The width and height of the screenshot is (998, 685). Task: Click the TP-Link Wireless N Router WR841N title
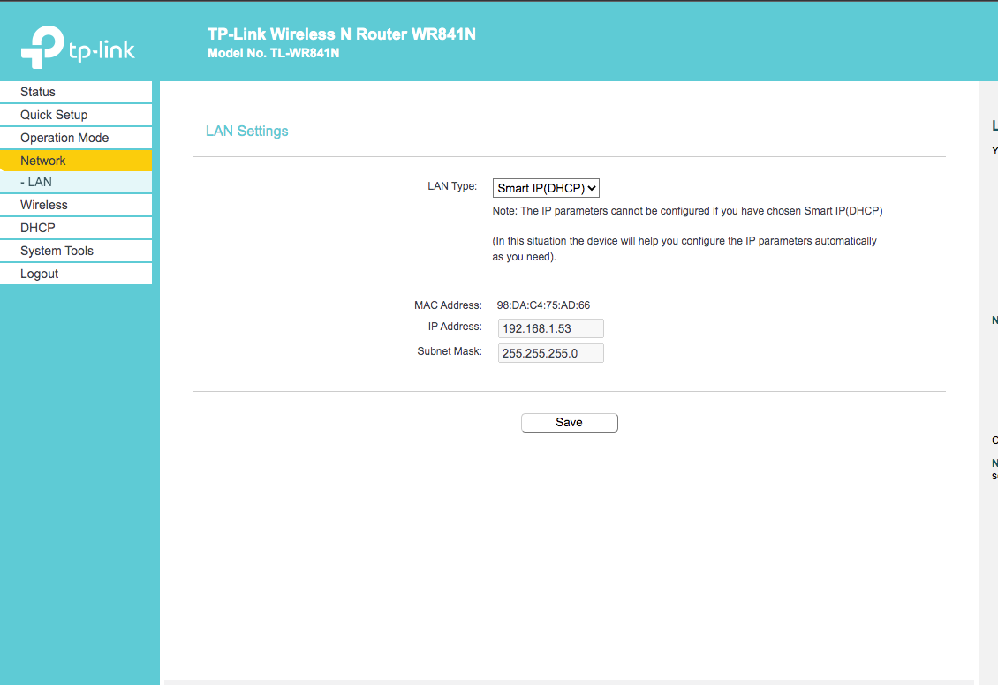tap(341, 34)
